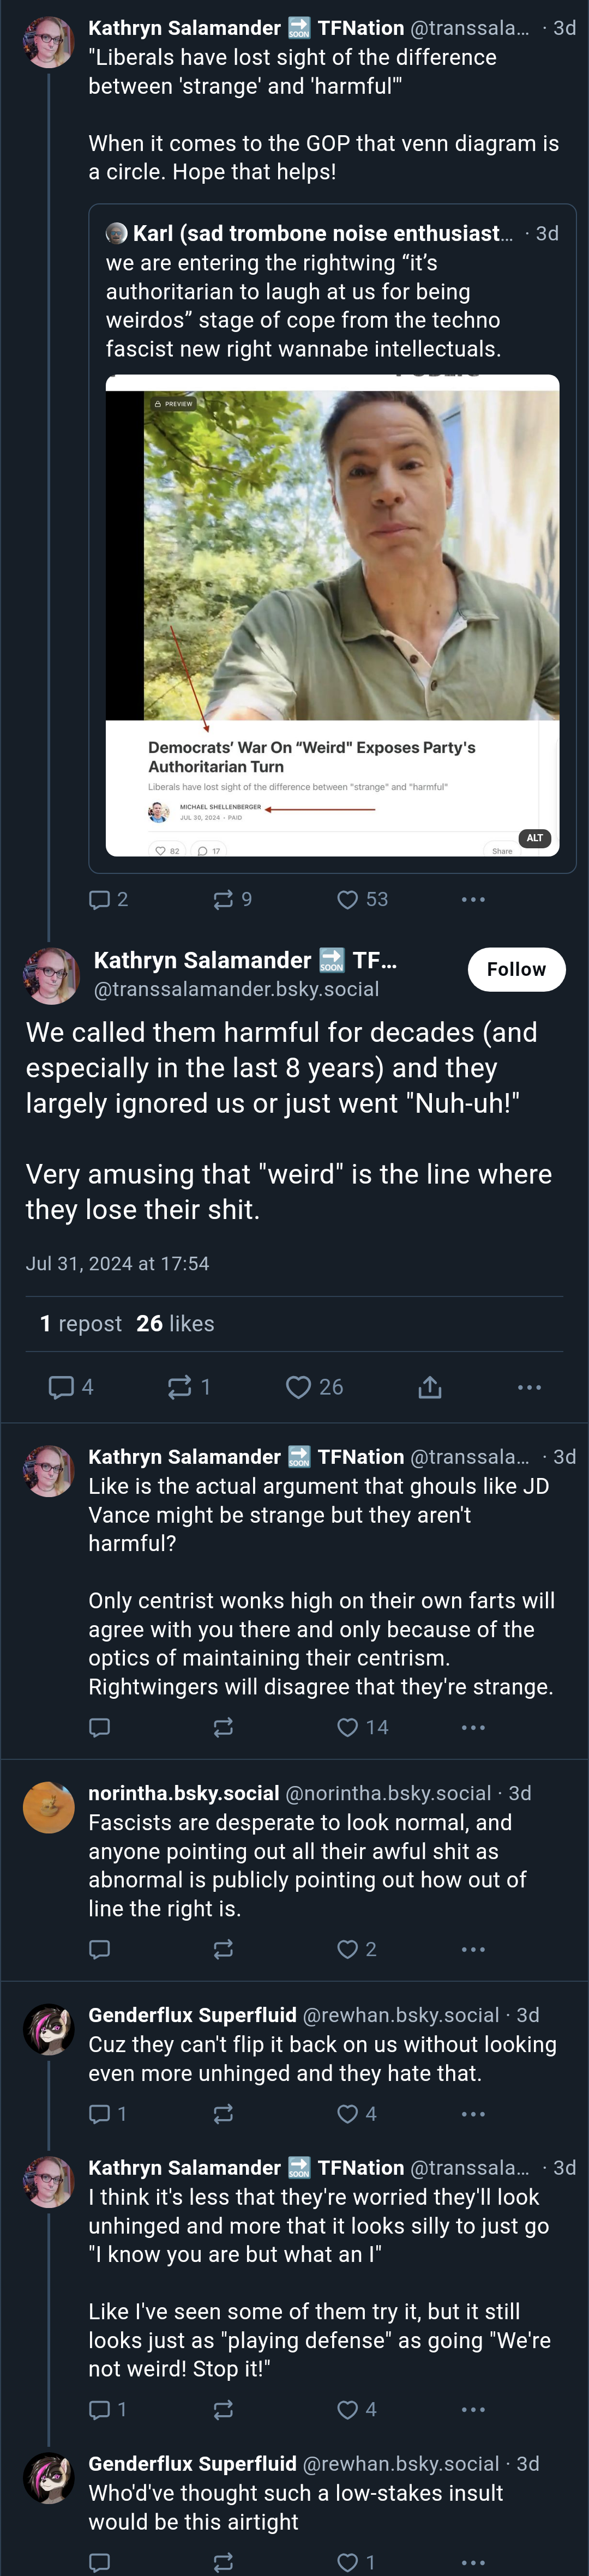589x2576 pixels.
Task: Open more options on the top quoted post
Action: [473, 899]
